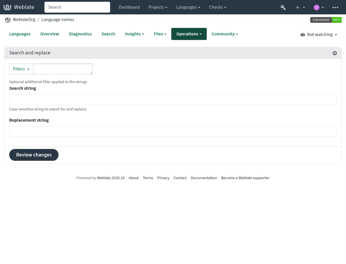Click the Weblate logo icon

(x=7, y=7)
